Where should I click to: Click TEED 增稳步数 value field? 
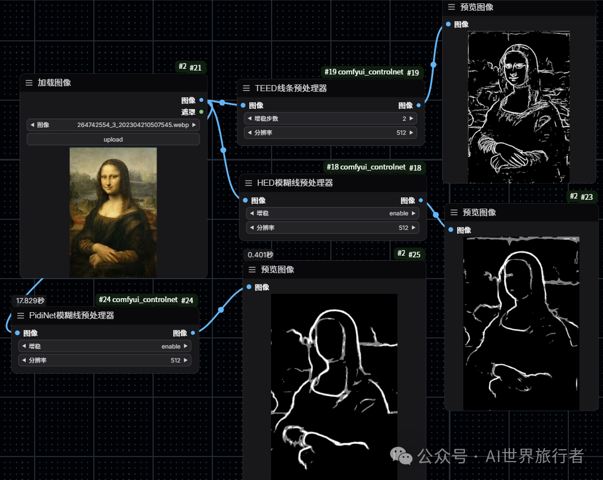click(330, 118)
